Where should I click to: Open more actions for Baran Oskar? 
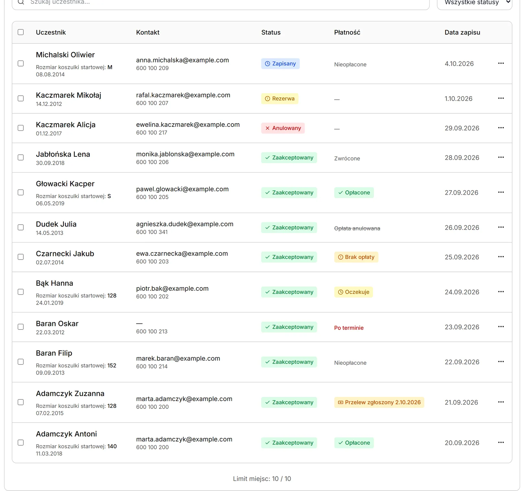point(501,327)
